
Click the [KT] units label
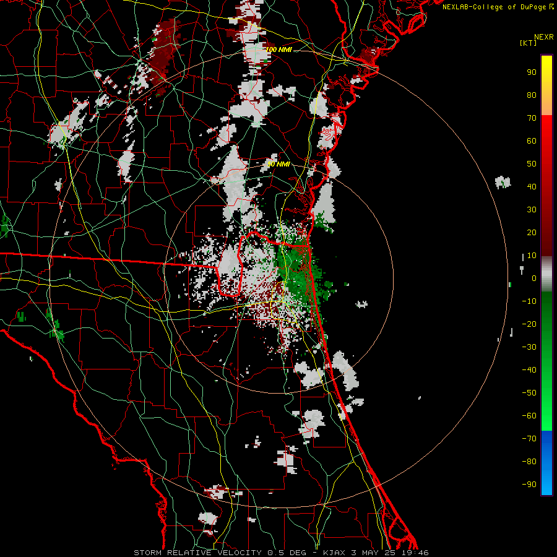529,43
